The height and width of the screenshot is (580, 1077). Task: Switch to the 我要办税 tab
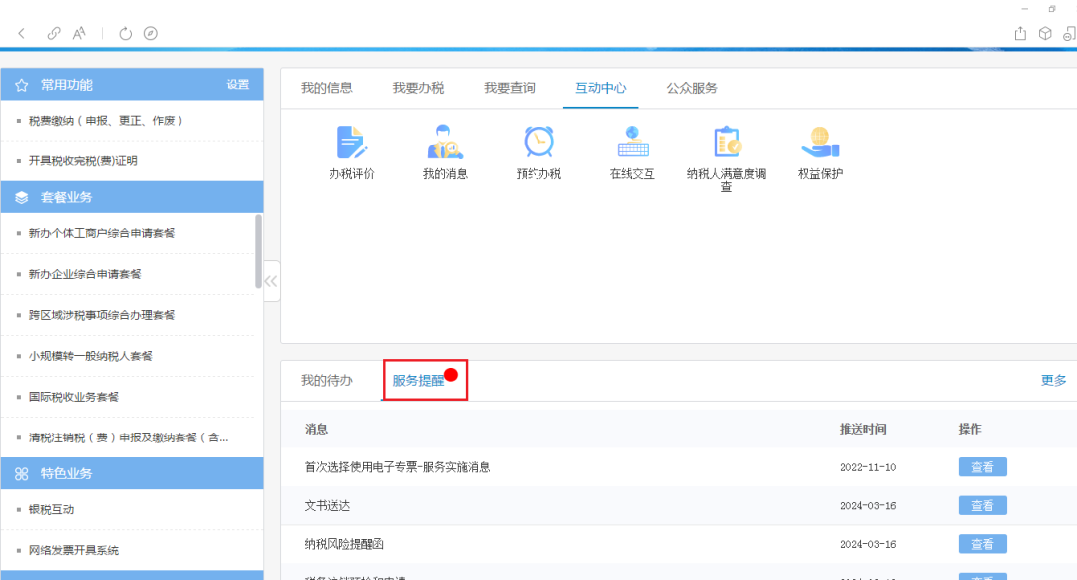pos(418,88)
